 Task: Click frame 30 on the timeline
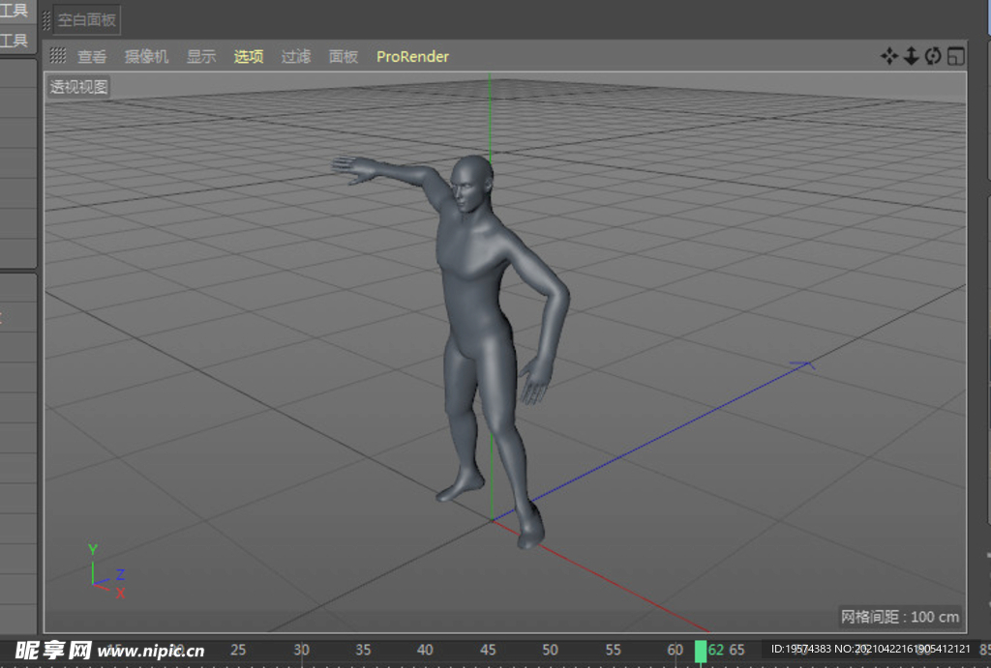pos(302,650)
